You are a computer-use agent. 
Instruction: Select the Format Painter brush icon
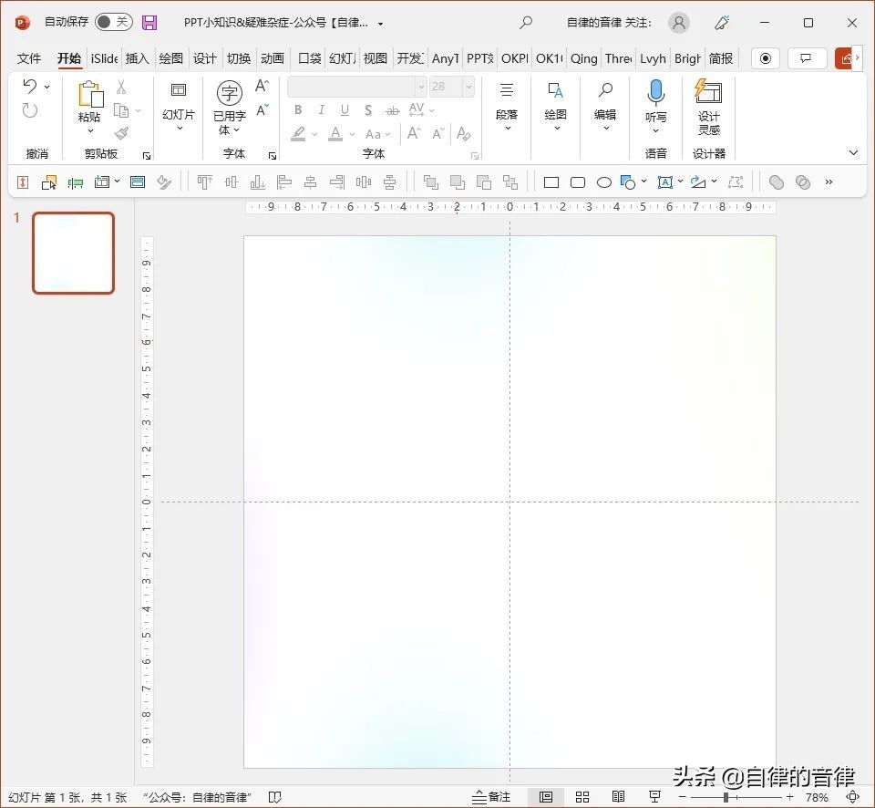121,133
